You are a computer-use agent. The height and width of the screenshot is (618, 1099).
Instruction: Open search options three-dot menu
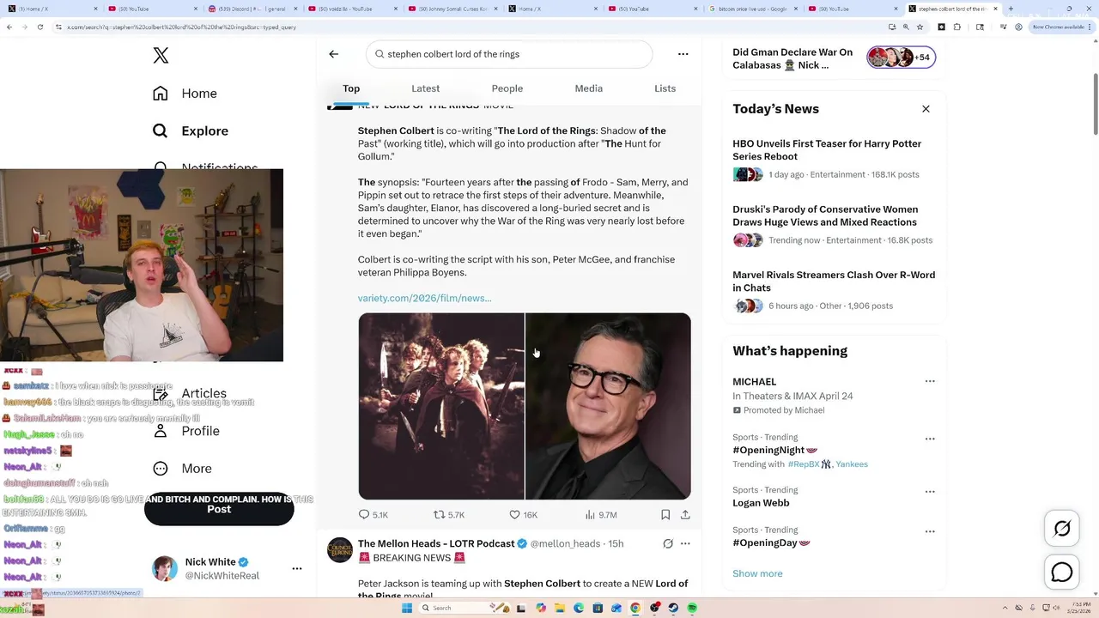click(683, 54)
